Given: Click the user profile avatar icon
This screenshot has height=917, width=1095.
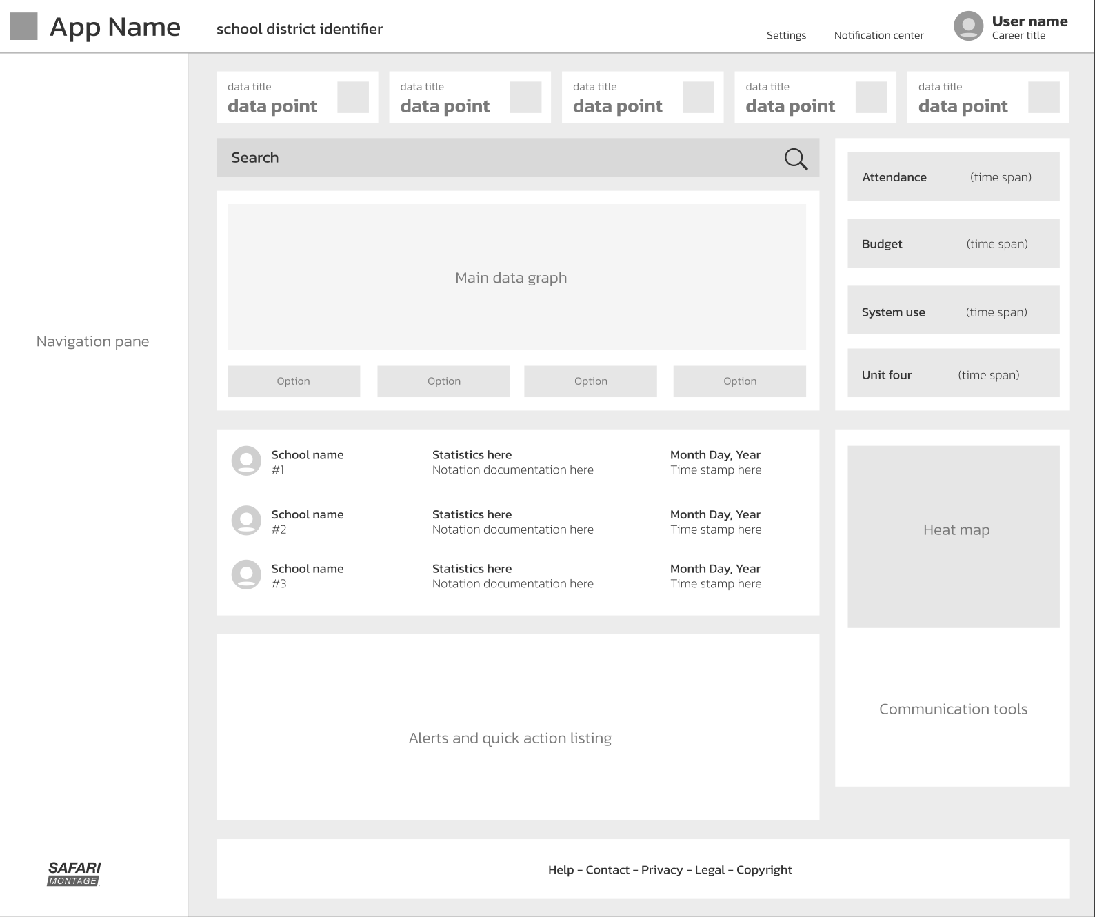Looking at the screenshot, I should (x=968, y=26).
